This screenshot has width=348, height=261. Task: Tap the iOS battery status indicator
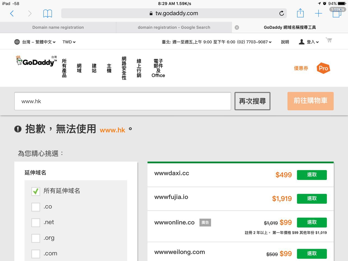[x=342, y=4]
